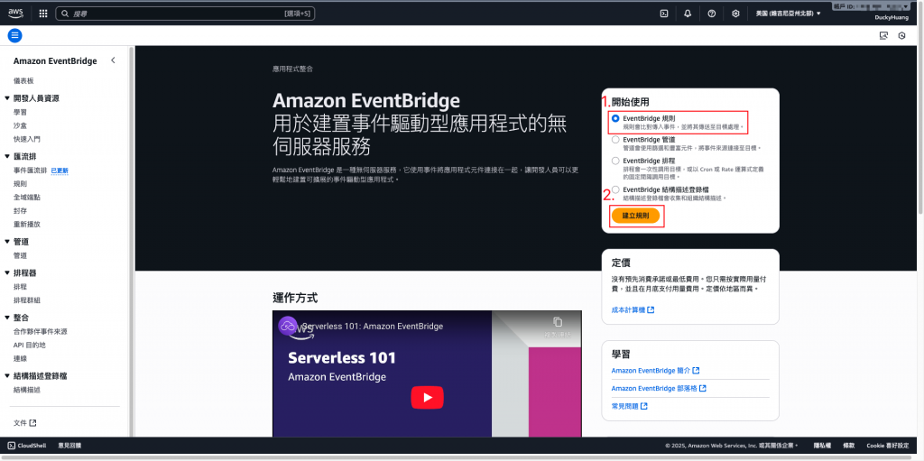Open 儀表板 in the sidebar
The height and width of the screenshot is (461, 924).
point(23,81)
